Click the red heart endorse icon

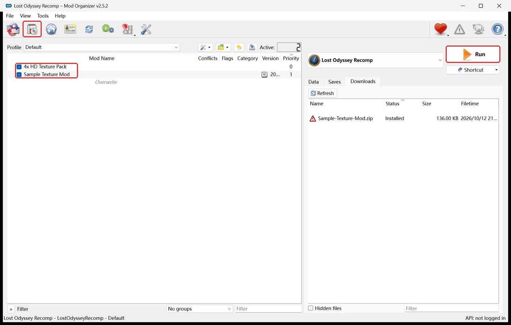coord(441,29)
